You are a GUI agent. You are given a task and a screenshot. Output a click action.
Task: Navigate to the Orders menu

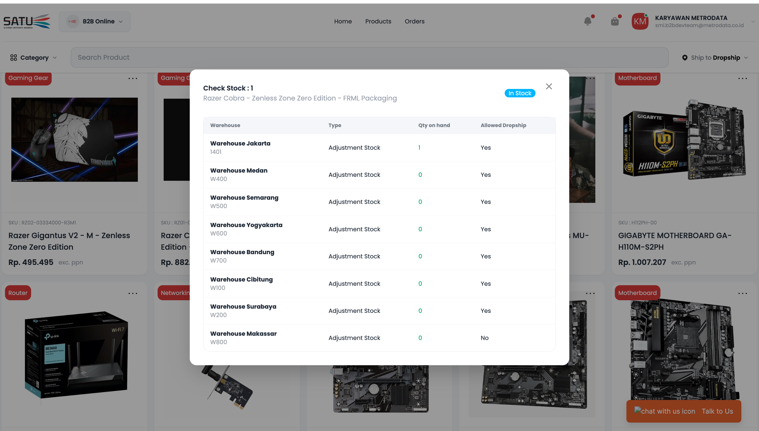click(415, 21)
